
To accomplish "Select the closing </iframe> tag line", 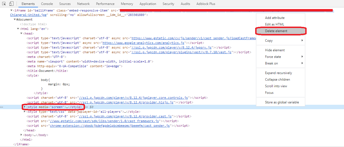I will coord(21,144).
